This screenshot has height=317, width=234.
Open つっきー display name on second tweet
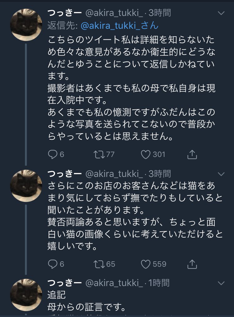(x=65, y=174)
